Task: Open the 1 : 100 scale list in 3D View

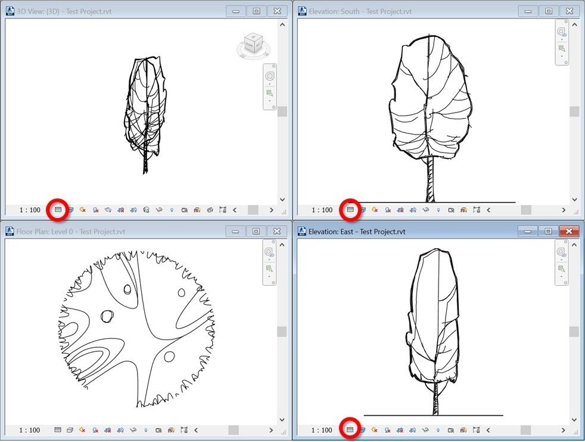Action: click(30, 210)
